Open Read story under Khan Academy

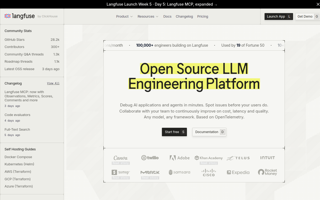[x=209, y=163]
